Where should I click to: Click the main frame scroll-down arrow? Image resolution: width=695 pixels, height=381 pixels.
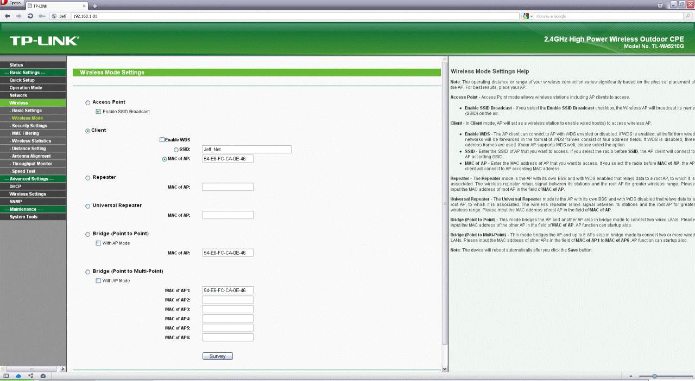[445, 369]
